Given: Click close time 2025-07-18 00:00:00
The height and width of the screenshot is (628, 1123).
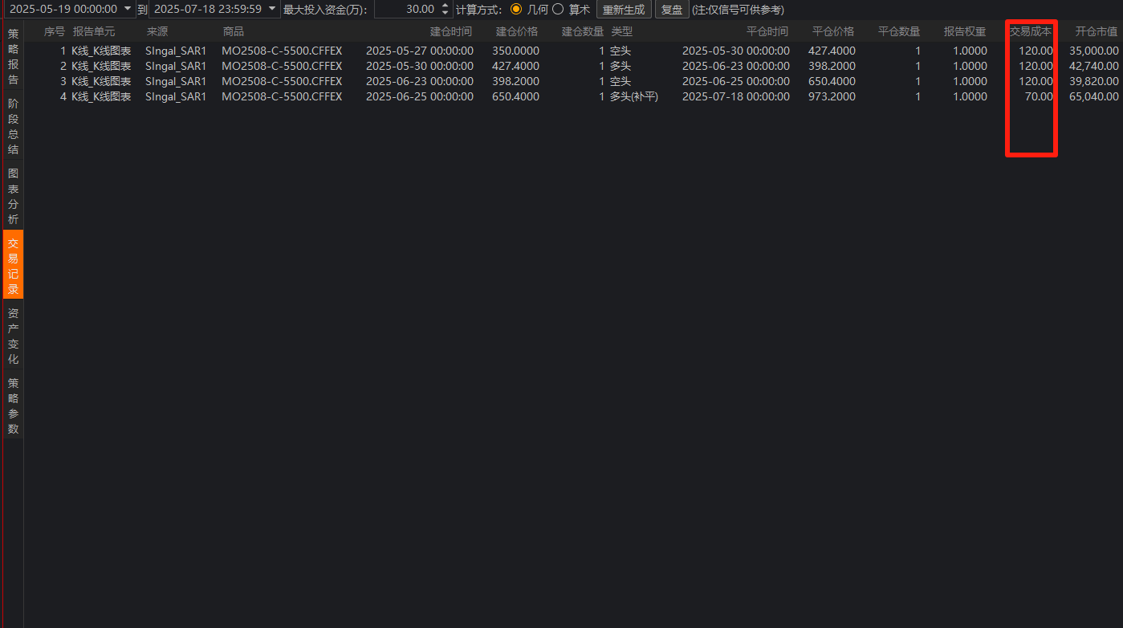Looking at the screenshot, I should (x=736, y=96).
